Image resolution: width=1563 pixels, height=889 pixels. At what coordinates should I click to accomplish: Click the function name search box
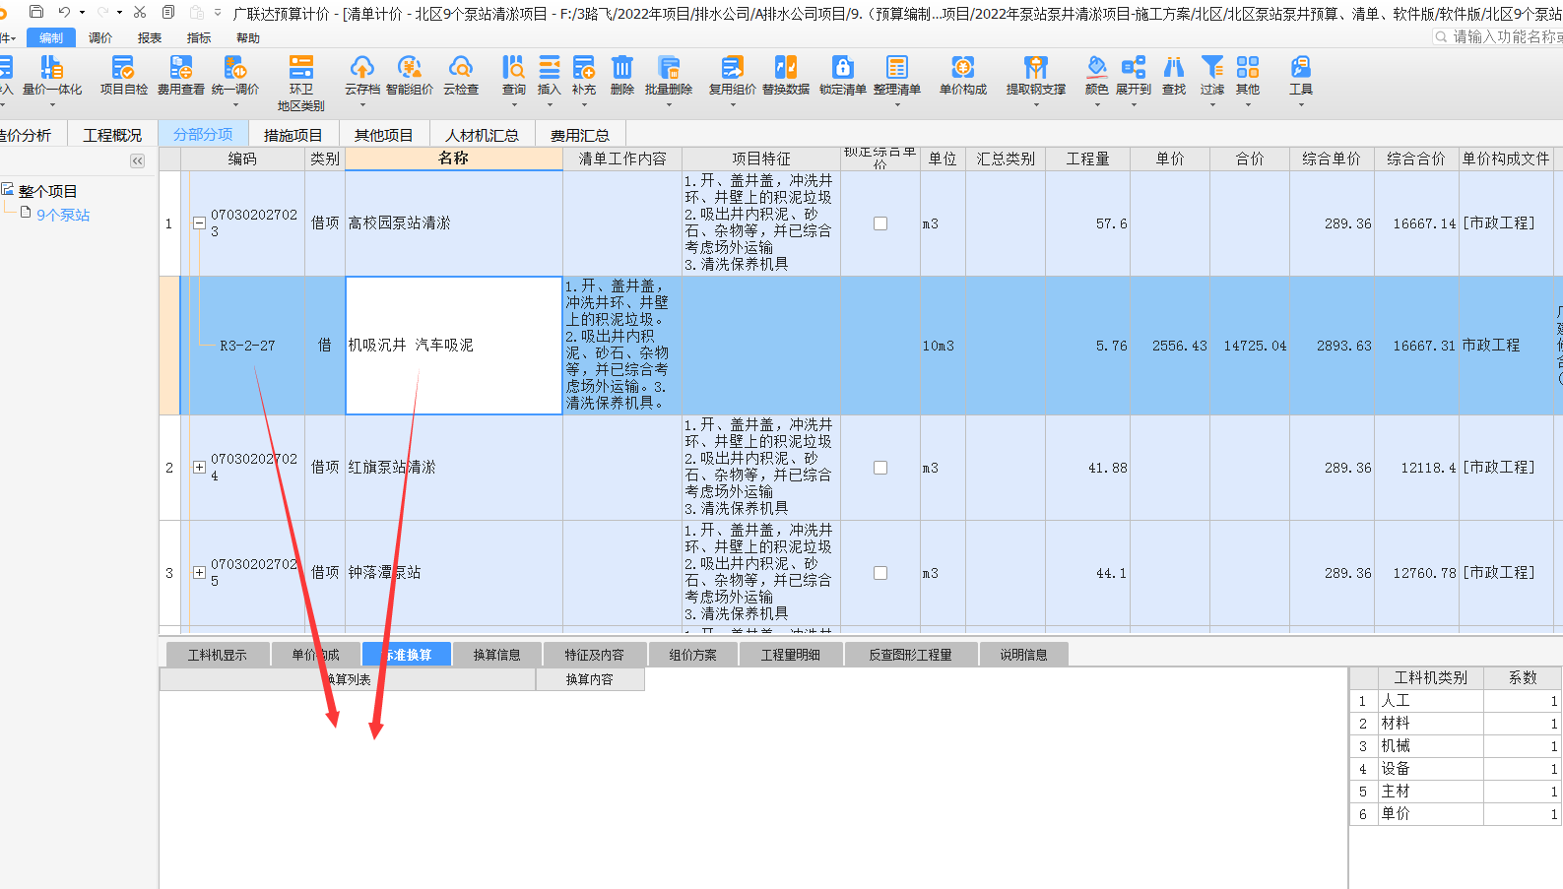[x=1498, y=36]
